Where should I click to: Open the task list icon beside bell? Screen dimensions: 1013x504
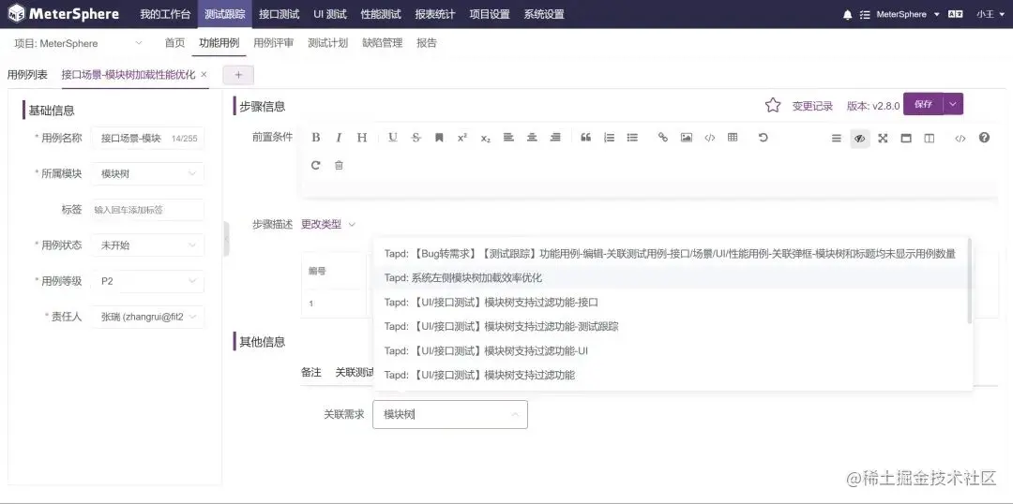click(x=865, y=15)
